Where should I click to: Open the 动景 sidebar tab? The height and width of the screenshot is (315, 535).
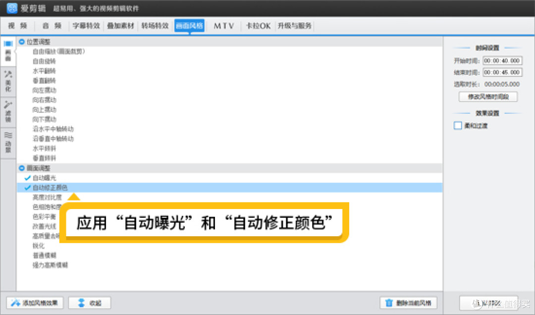click(x=8, y=142)
